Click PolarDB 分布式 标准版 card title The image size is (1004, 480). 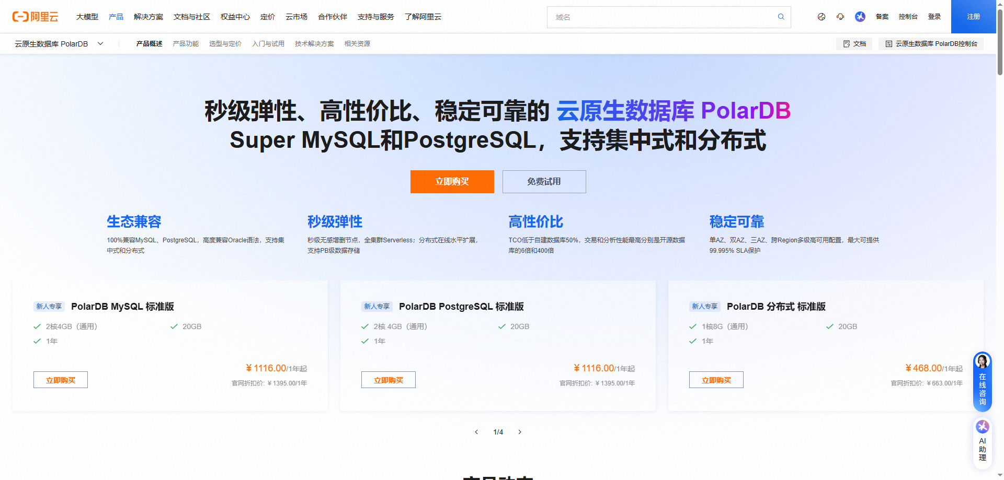(x=776, y=307)
